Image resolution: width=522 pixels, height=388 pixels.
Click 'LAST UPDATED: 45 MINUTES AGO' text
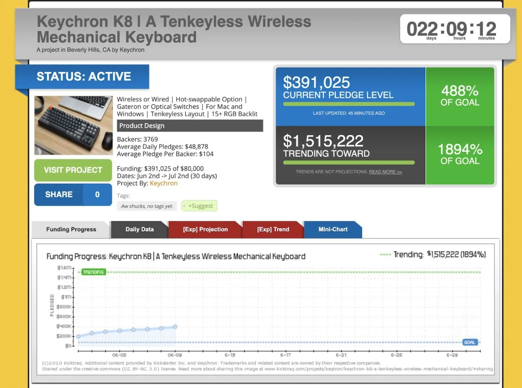349,113
